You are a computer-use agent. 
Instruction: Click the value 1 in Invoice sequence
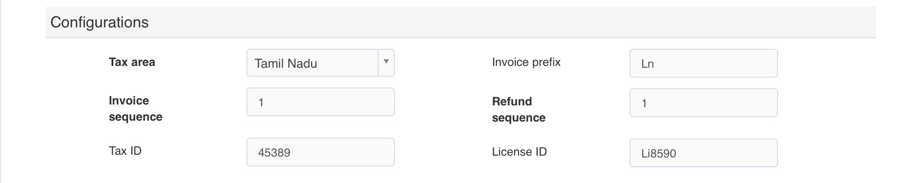tap(261, 102)
